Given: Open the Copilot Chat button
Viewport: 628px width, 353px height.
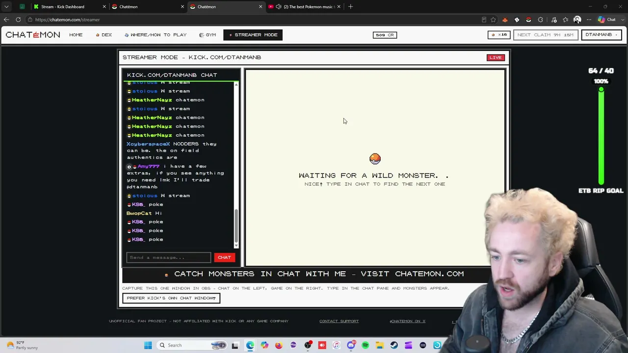Looking at the screenshot, I should [607, 20].
